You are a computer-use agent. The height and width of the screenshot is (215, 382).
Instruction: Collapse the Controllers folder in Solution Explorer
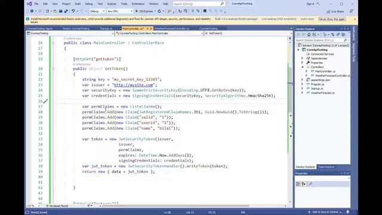tap(303, 67)
